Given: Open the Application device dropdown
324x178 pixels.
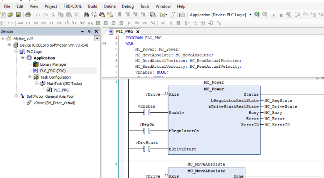Looking at the screenshot, I should pos(250,15).
